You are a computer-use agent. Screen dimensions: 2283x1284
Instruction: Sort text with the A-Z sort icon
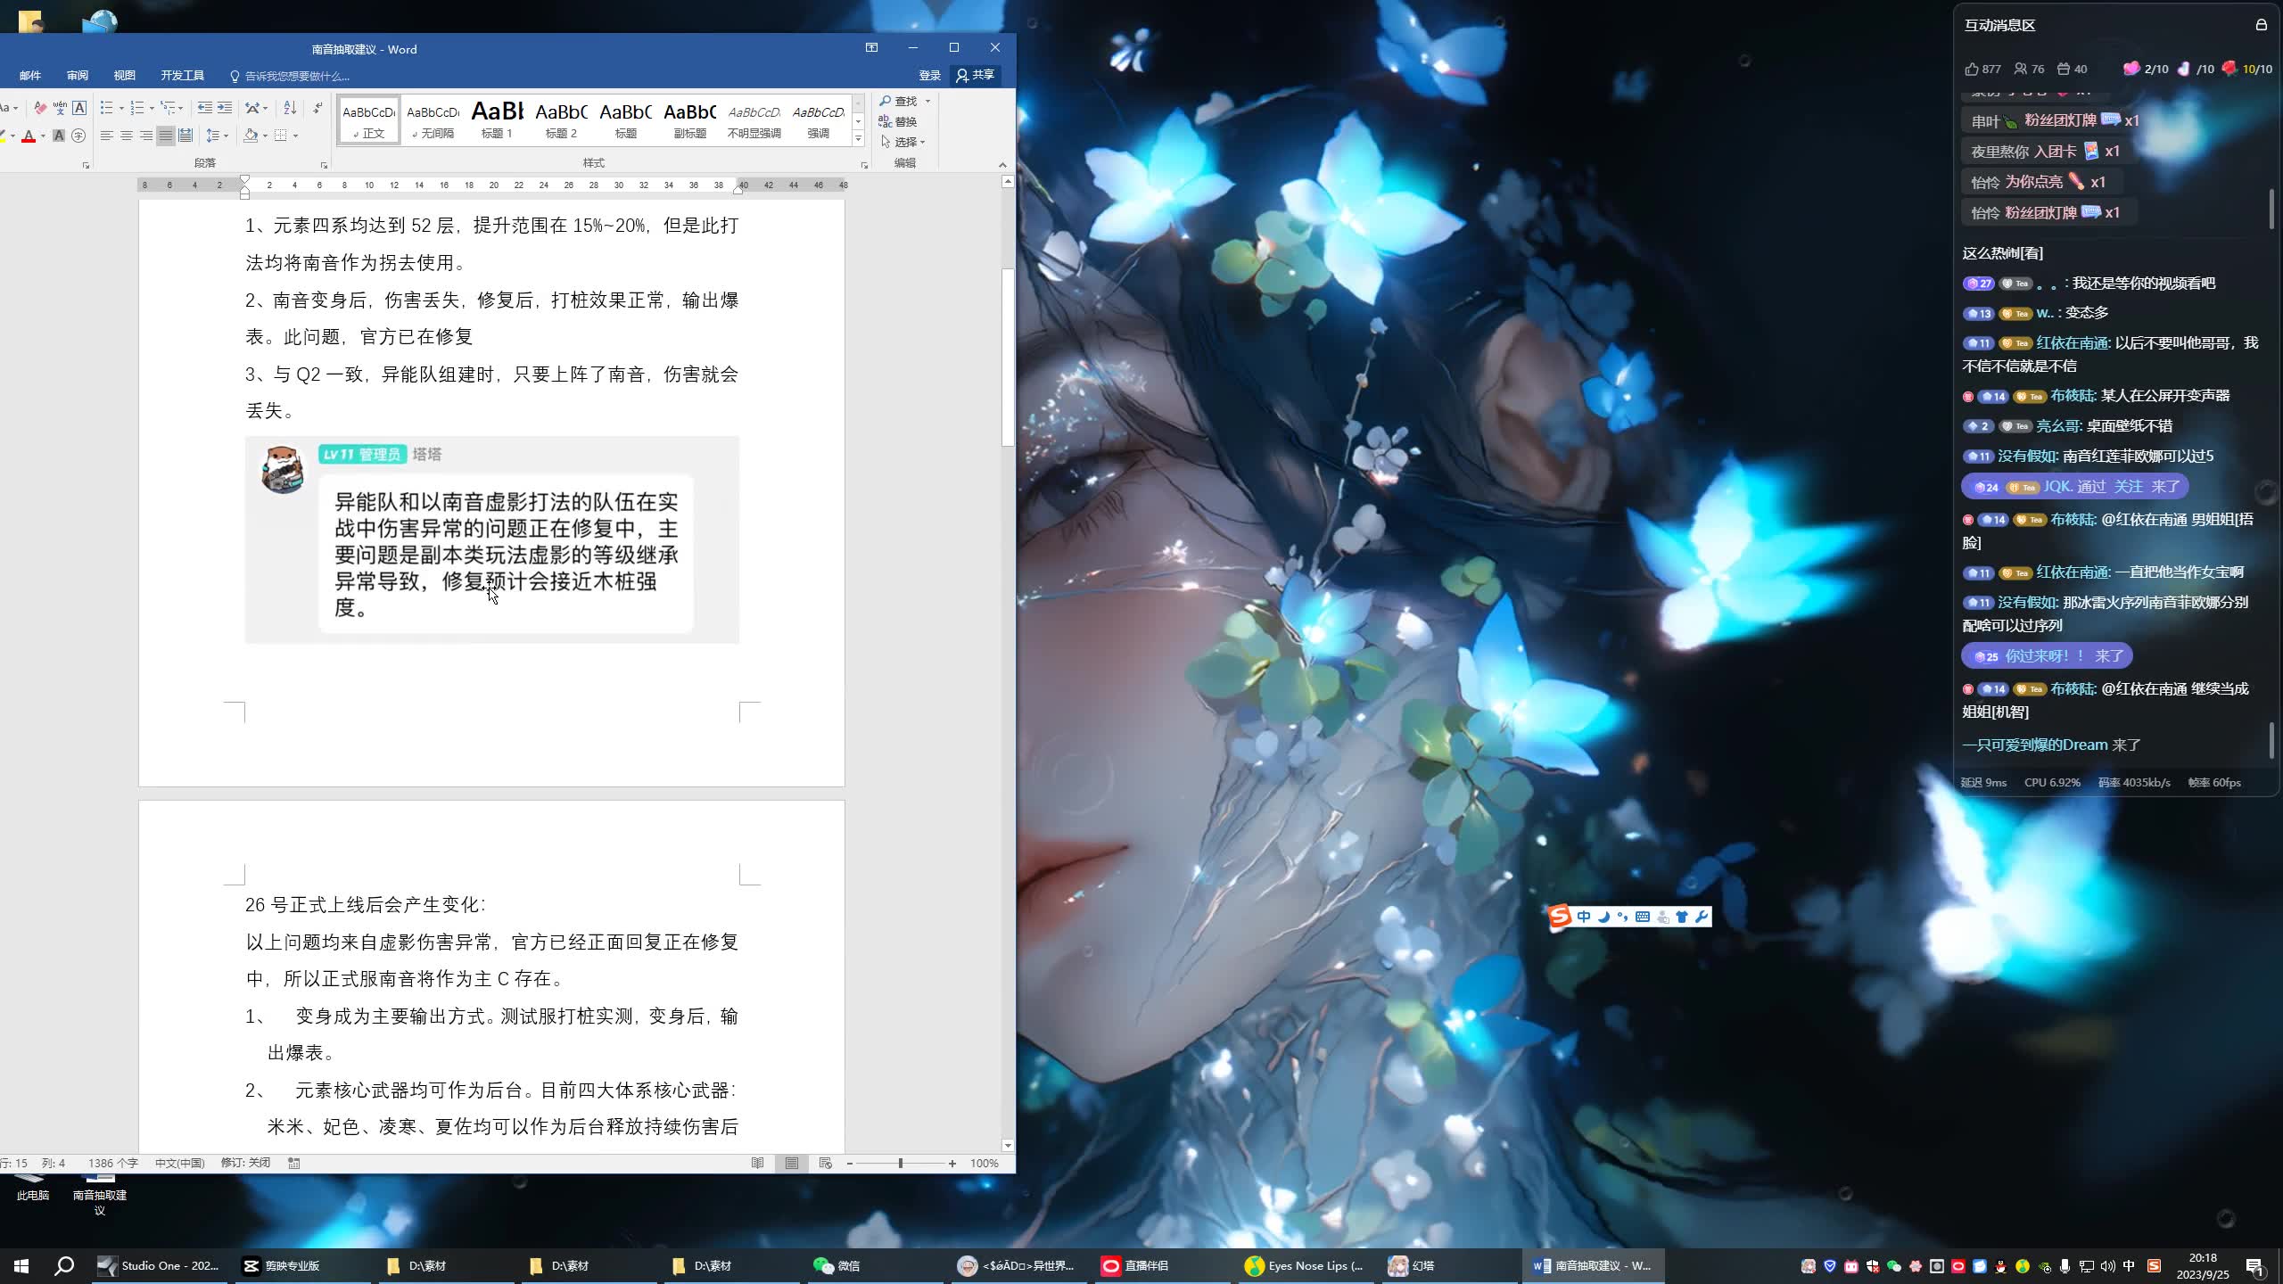tap(290, 108)
